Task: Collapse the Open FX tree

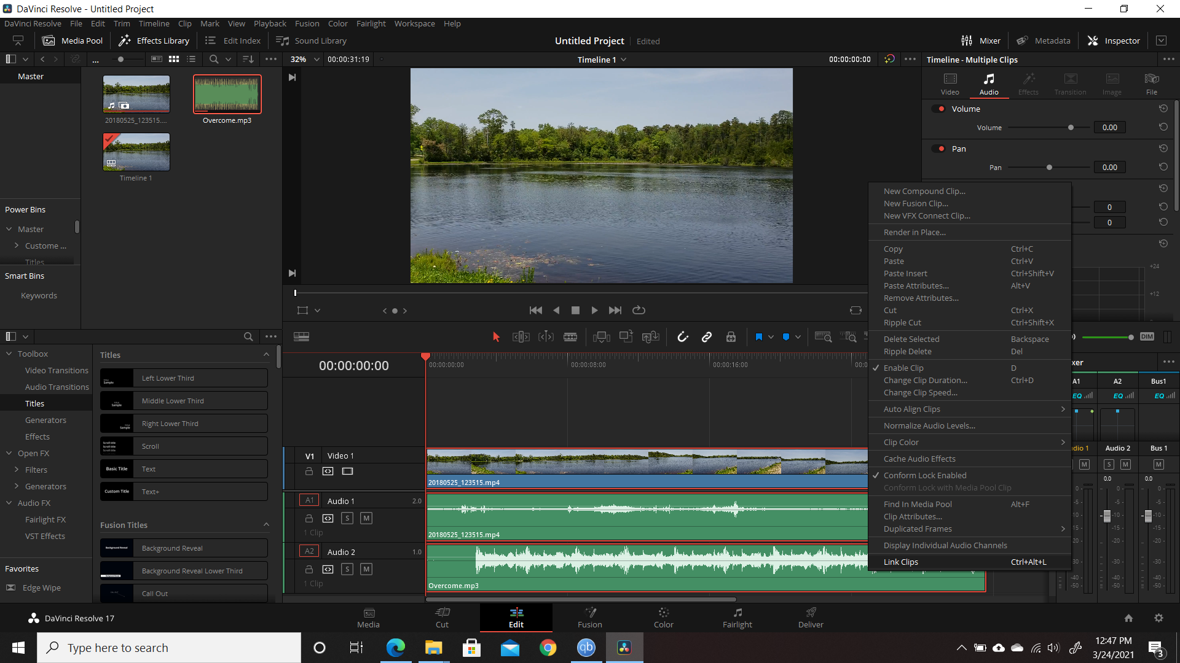Action: pos(9,454)
